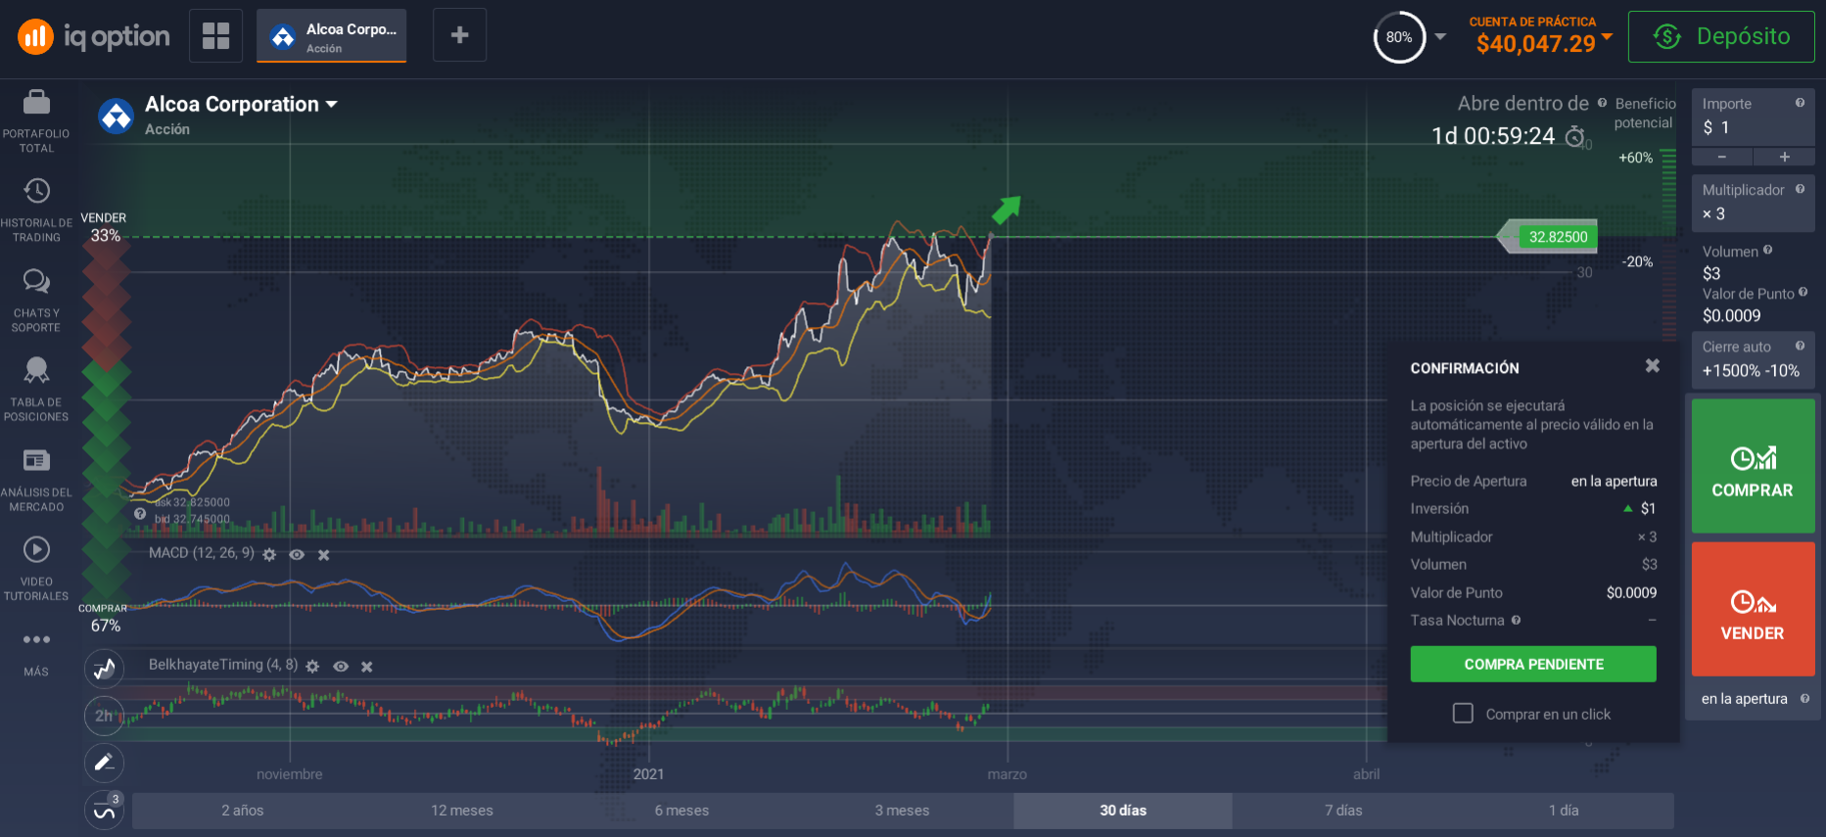
Task: Show help for Volumen value
Action: coord(1767,251)
